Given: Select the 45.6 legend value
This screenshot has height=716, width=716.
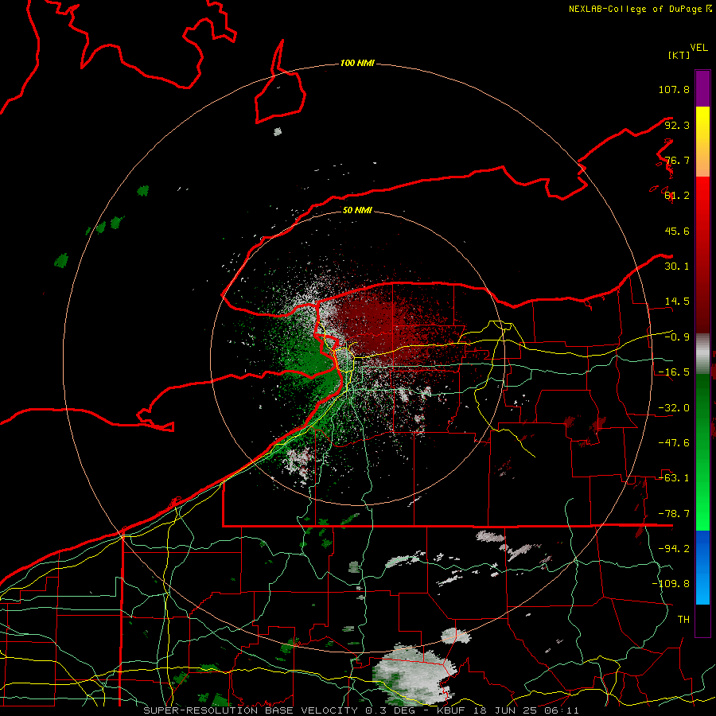Looking at the screenshot, I should [x=677, y=231].
